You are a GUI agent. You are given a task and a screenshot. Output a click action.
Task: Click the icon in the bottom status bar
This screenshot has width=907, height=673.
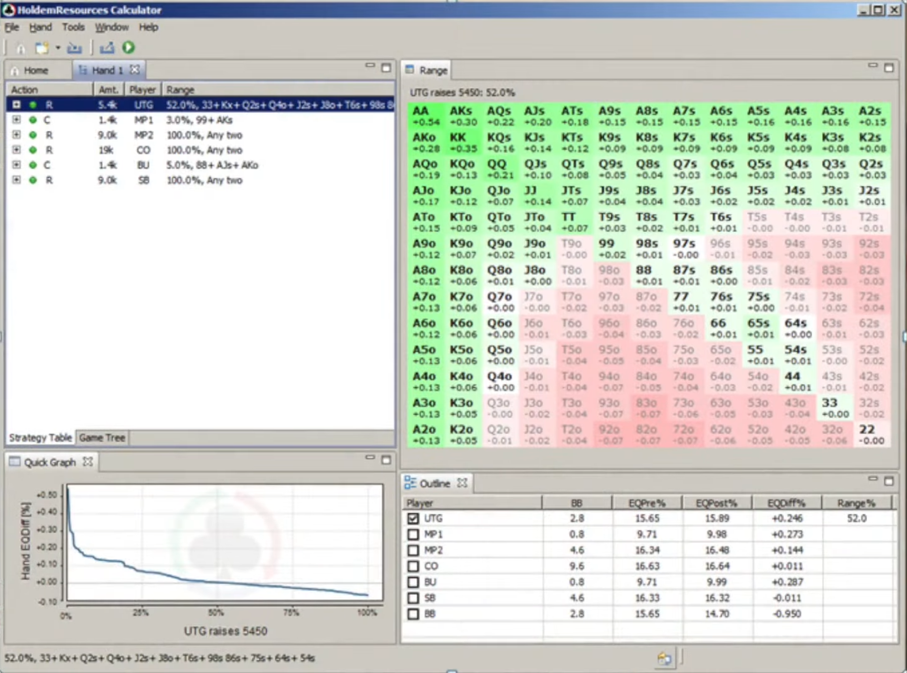click(x=664, y=659)
